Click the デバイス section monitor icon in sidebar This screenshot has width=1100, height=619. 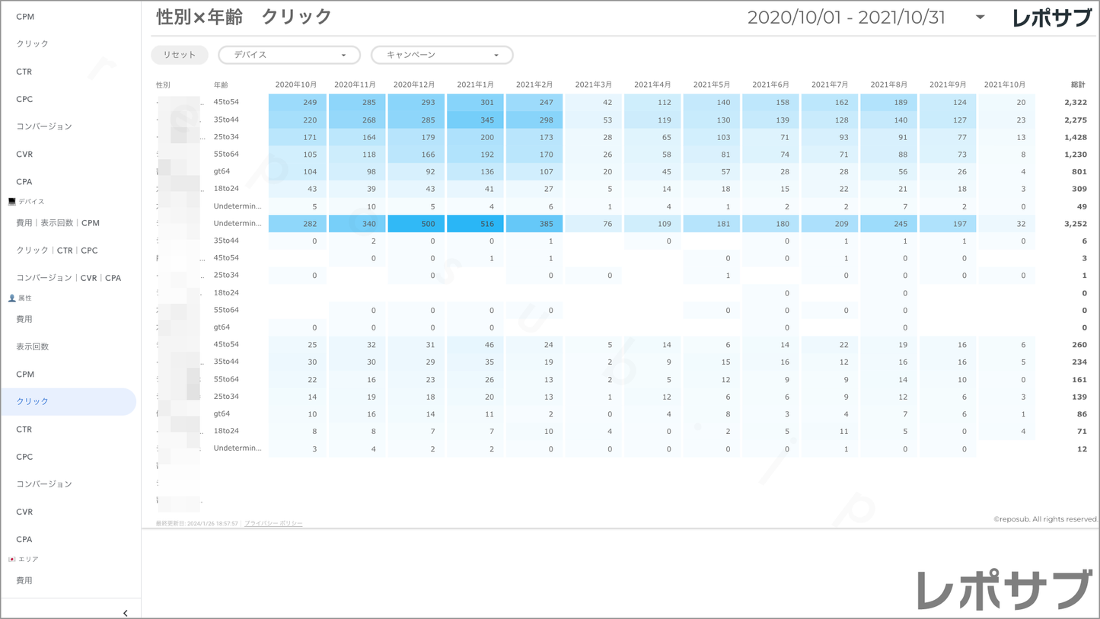tap(11, 202)
